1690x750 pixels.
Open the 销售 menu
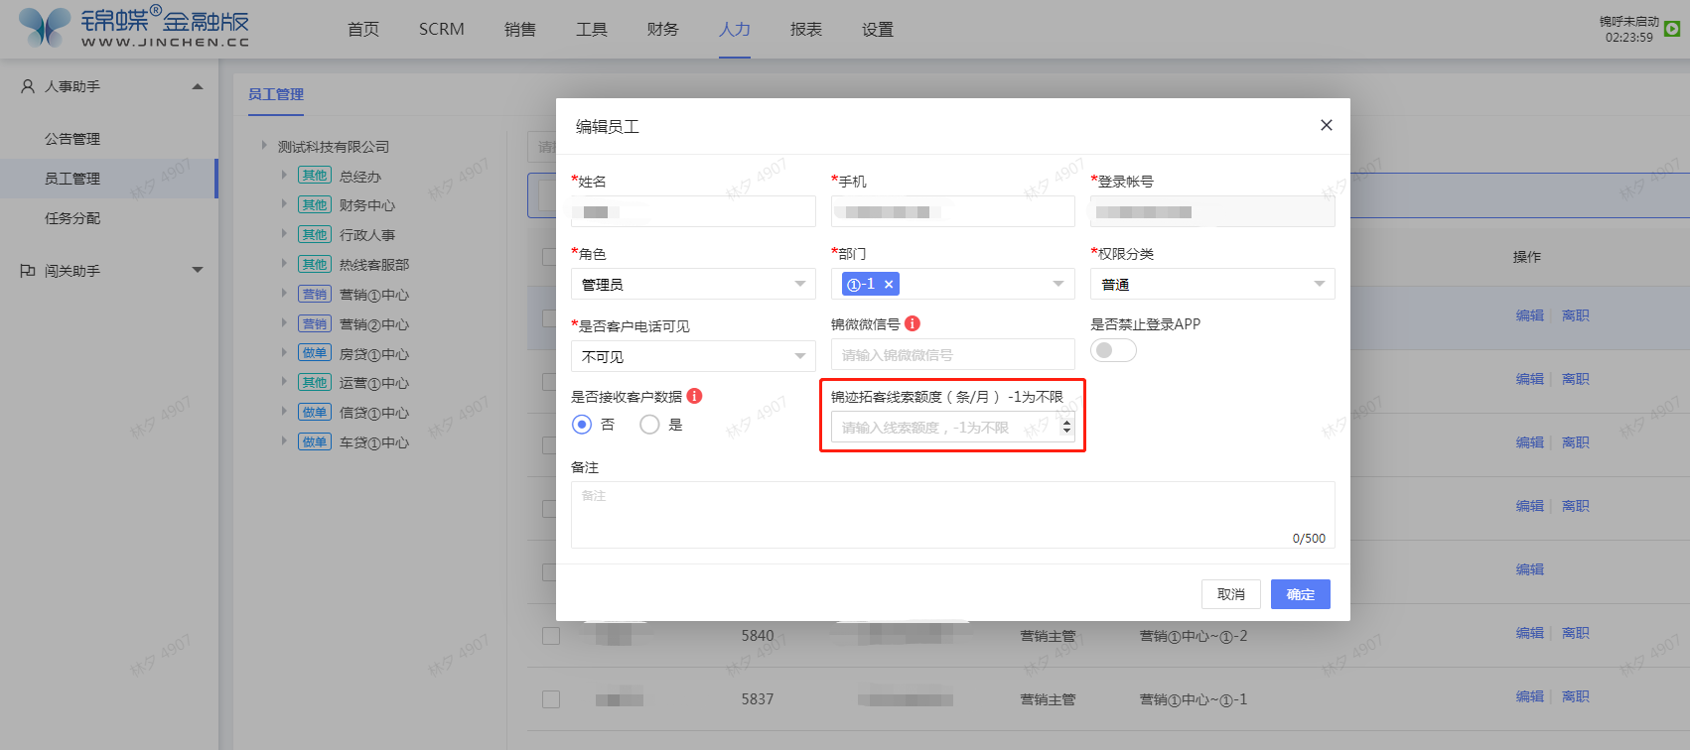(520, 29)
